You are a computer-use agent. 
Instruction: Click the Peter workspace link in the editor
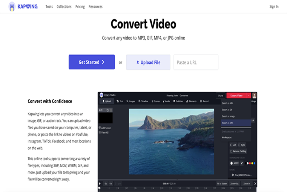click(106, 95)
